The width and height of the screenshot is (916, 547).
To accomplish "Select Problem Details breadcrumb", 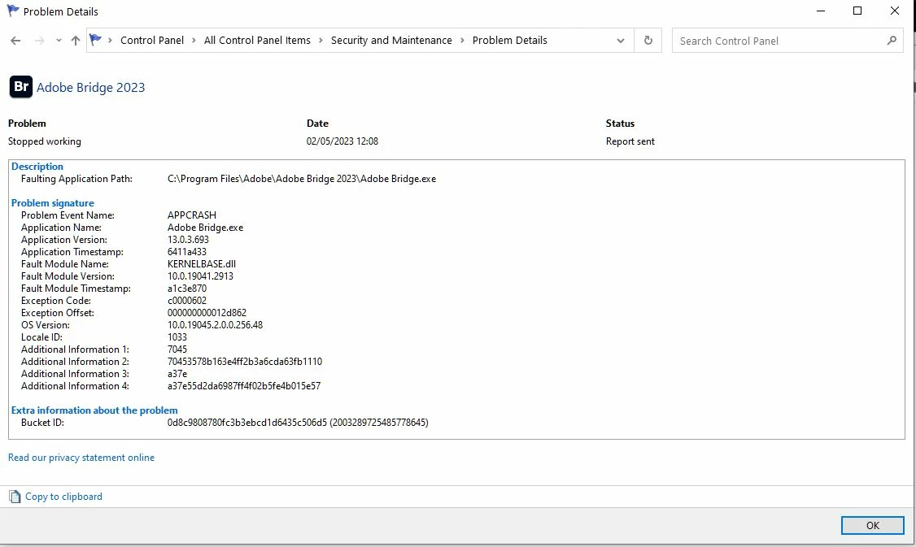I will [509, 41].
